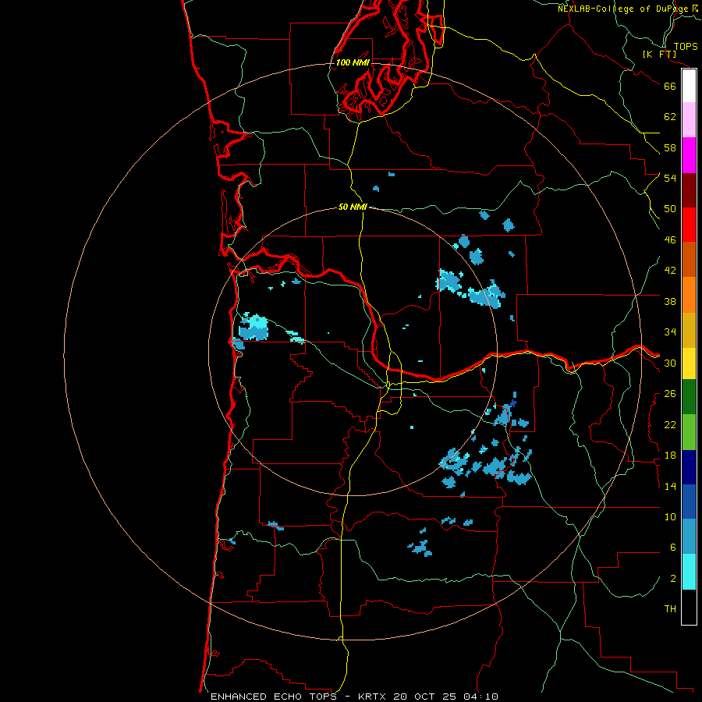This screenshot has height=702, width=702.
Task: Click the magenta 58 kft legend swatch
Action: (x=689, y=155)
